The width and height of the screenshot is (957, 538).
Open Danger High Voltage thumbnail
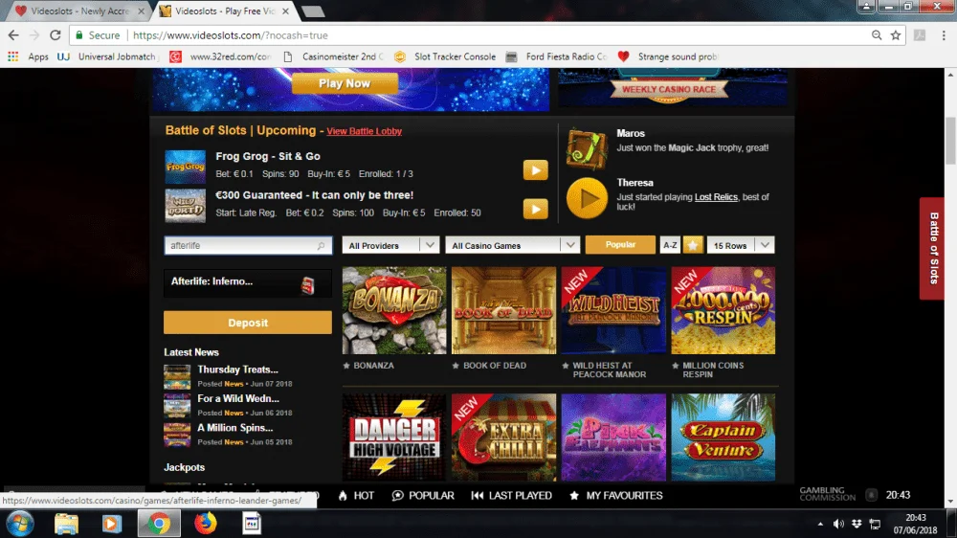(x=394, y=437)
